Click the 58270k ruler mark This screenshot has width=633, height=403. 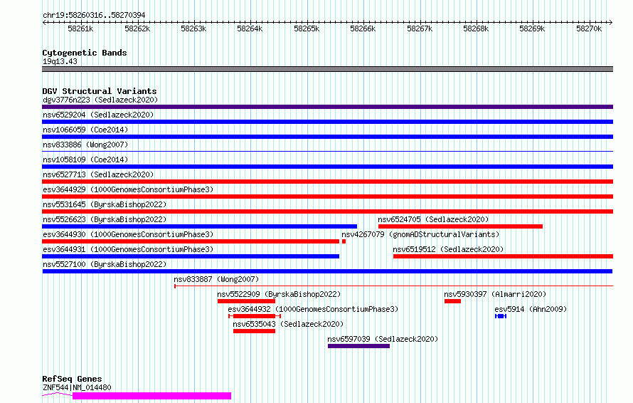pos(589,28)
